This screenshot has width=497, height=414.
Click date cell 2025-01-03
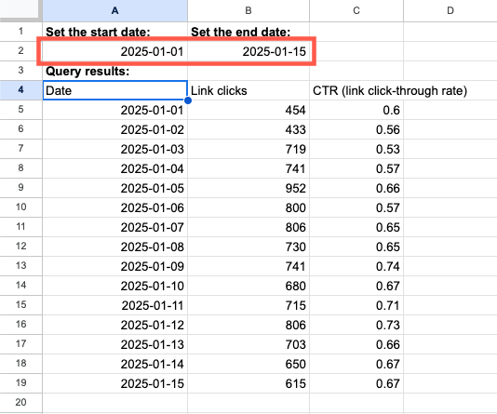pos(115,149)
